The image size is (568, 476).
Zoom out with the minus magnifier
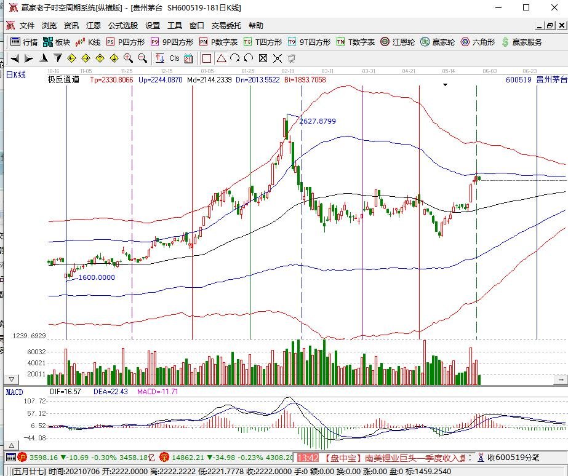pyautogui.click(x=142, y=58)
